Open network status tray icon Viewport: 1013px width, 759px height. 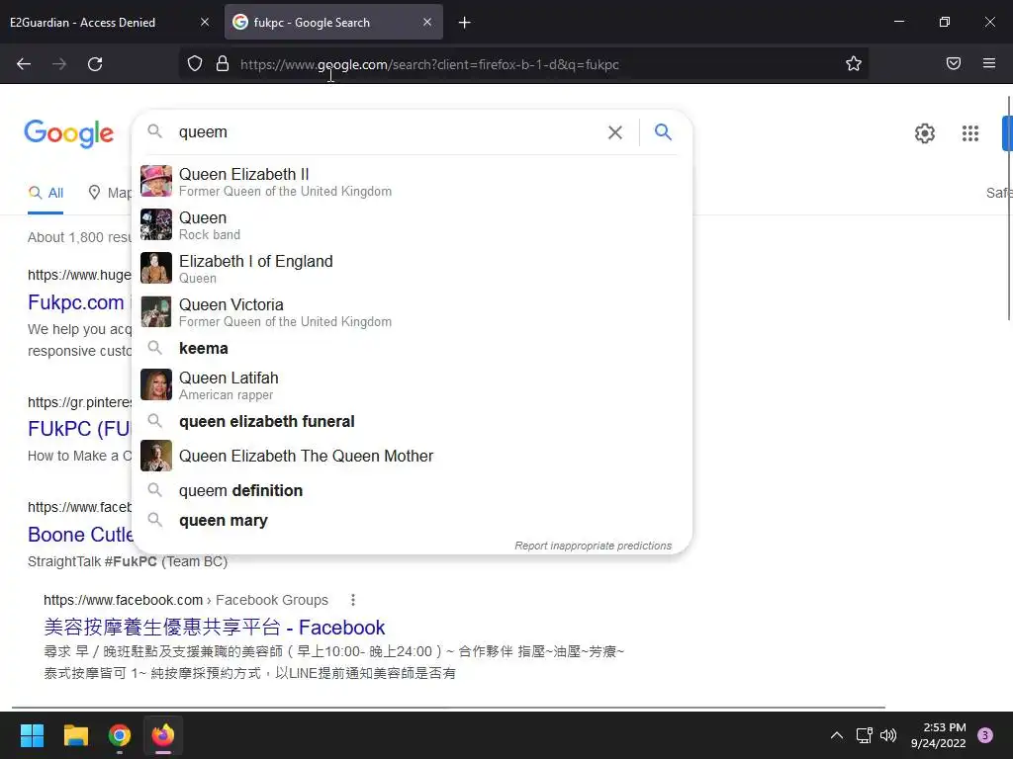click(x=864, y=735)
